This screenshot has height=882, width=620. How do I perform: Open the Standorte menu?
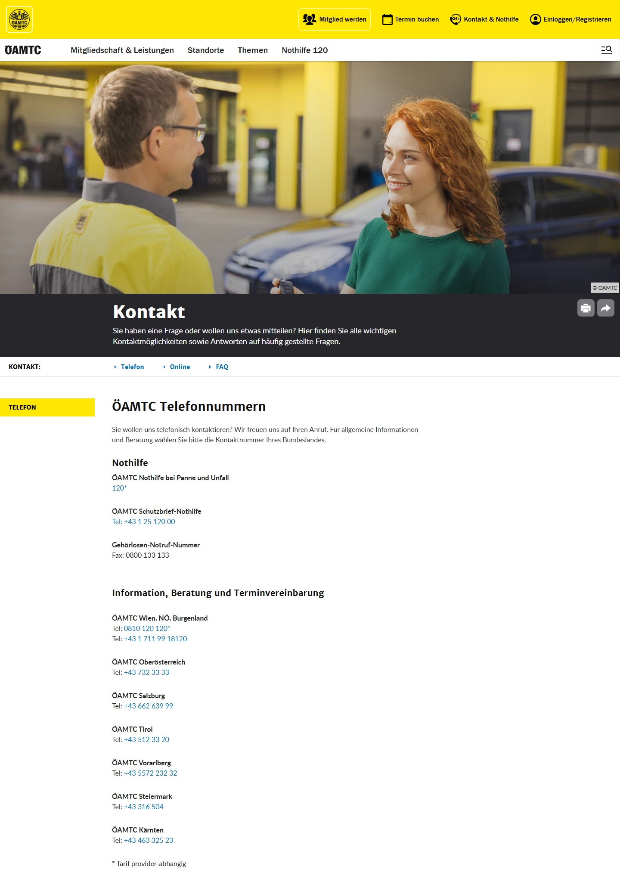point(206,50)
